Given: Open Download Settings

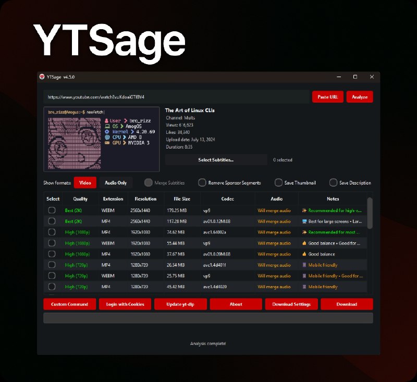Looking at the screenshot, I should [291, 304].
